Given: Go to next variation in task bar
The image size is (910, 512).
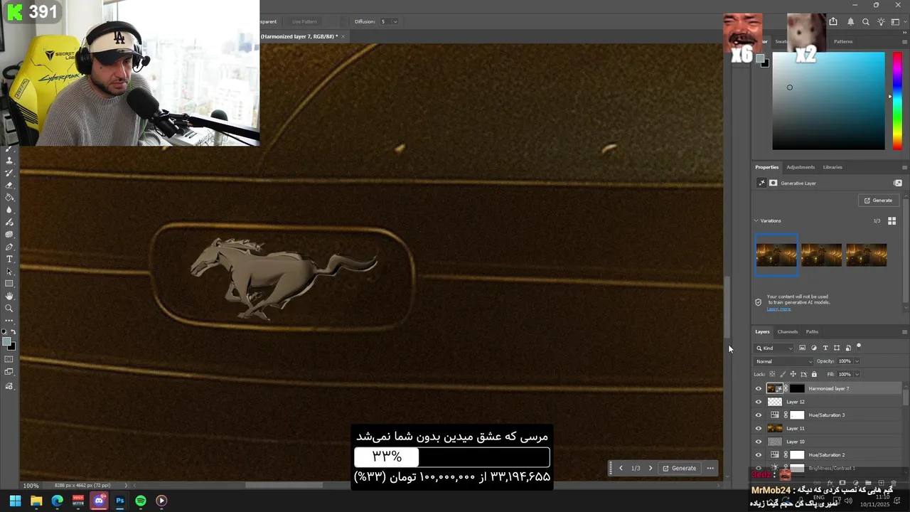Looking at the screenshot, I should pos(650,468).
